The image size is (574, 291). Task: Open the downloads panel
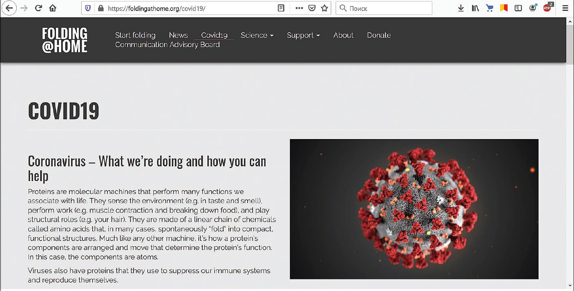click(x=461, y=8)
